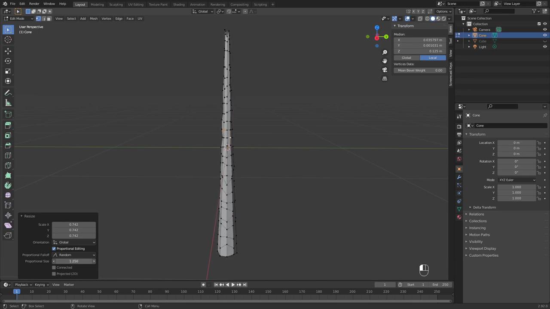Open the Orientation Global dropdown in Resize panel

point(74,242)
